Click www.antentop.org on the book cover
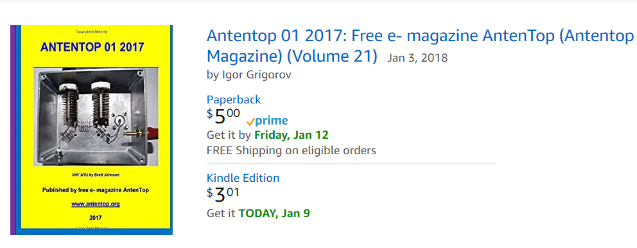 pos(96,204)
